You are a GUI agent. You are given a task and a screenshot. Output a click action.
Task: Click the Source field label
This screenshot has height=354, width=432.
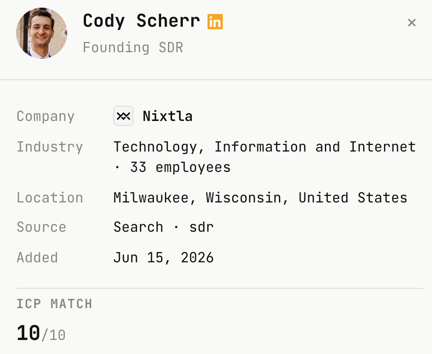coord(41,227)
